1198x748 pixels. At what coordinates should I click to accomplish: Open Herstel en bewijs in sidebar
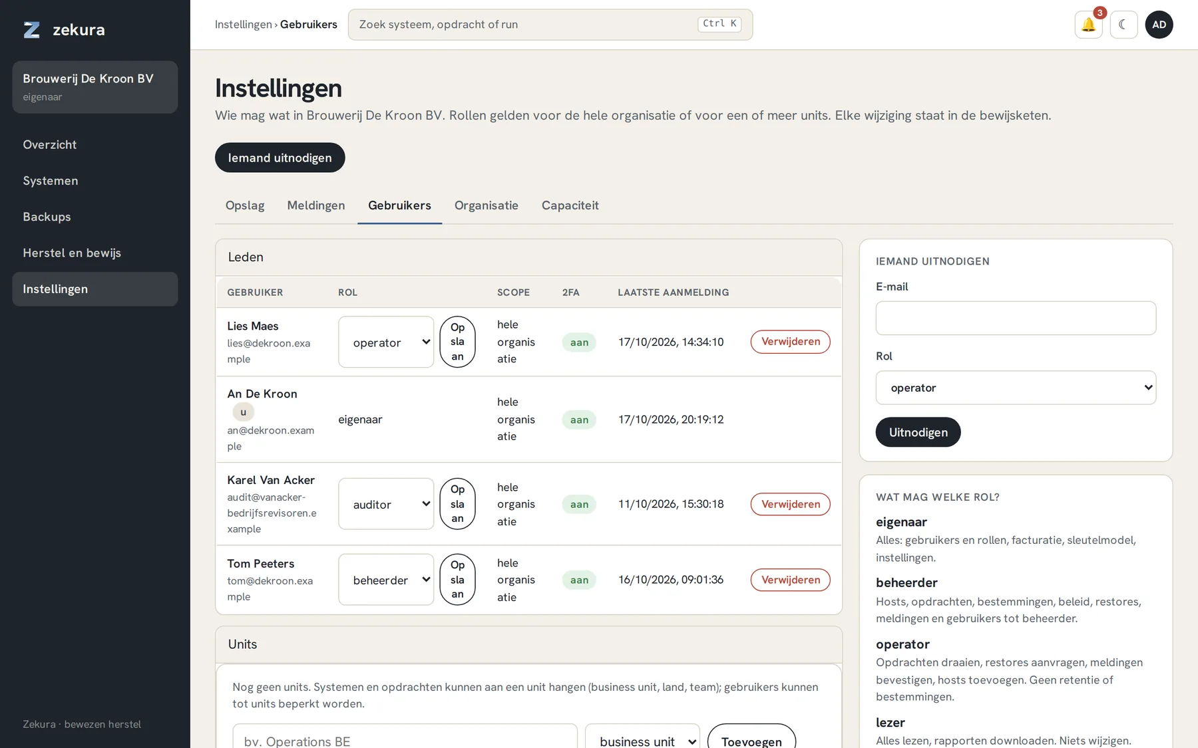pos(95,253)
